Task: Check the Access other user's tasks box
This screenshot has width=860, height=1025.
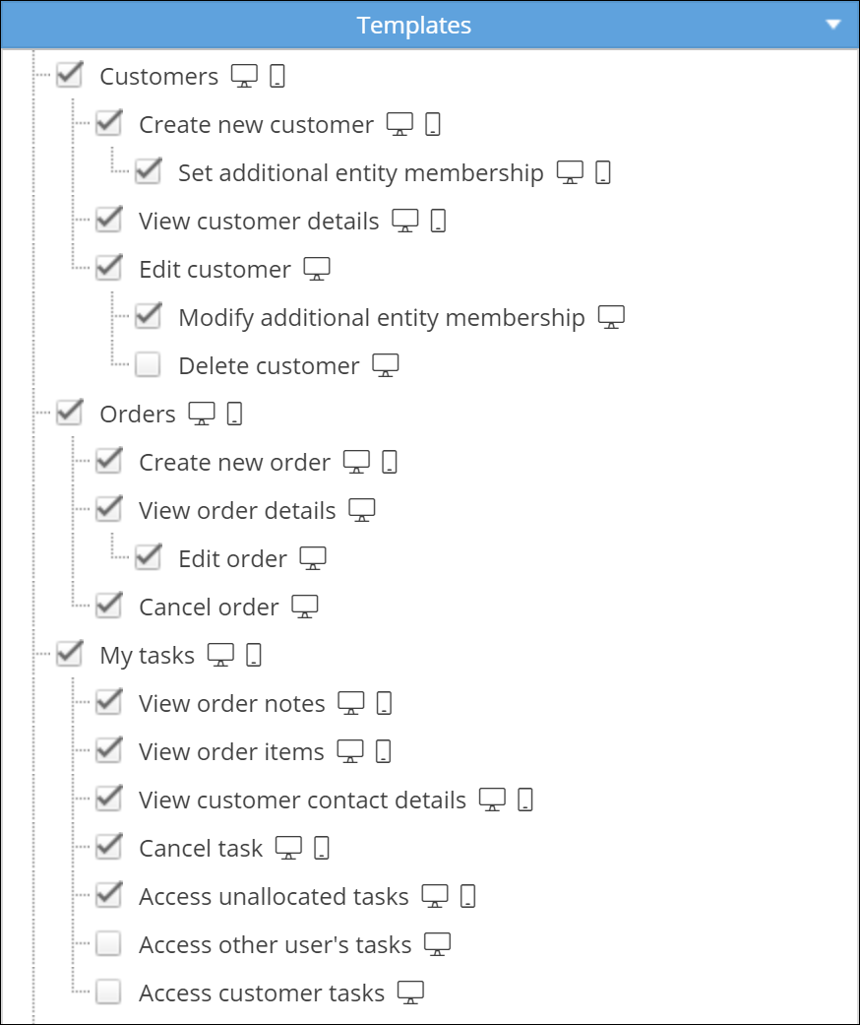Action: (x=108, y=944)
